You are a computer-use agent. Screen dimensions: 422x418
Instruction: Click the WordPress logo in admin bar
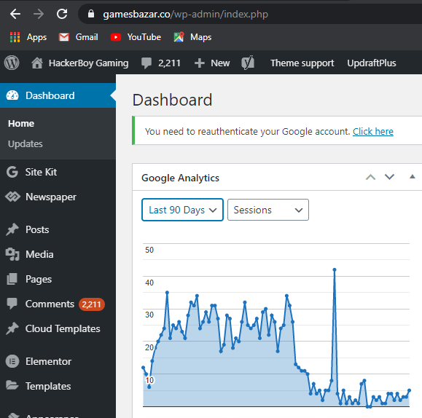(x=12, y=63)
